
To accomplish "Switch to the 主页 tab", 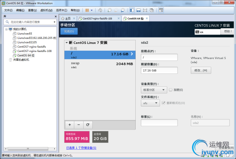I will click(x=66, y=18).
